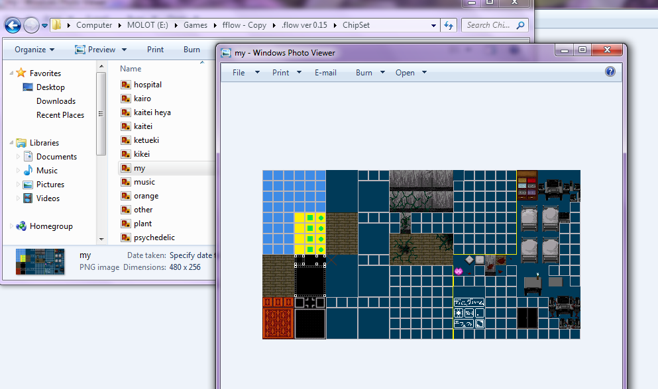
Task: Select the kaitei file icon
Action: (x=125, y=126)
